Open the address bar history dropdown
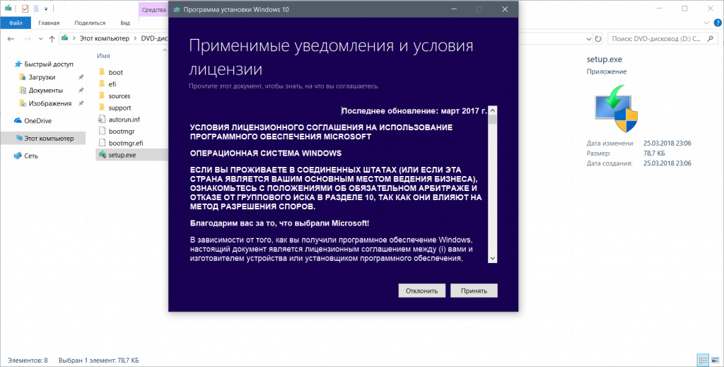Viewport: 724px width, 367px height. (x=589, y=39)
